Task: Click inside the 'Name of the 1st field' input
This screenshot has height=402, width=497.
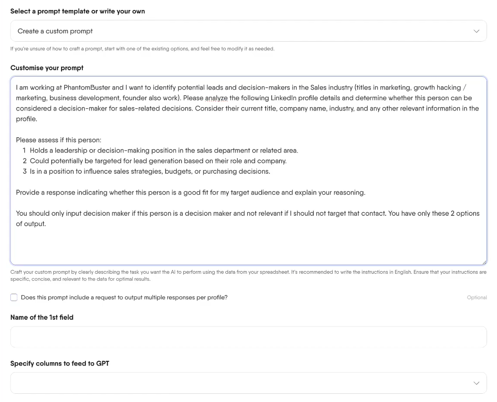Action: point(248,337)
